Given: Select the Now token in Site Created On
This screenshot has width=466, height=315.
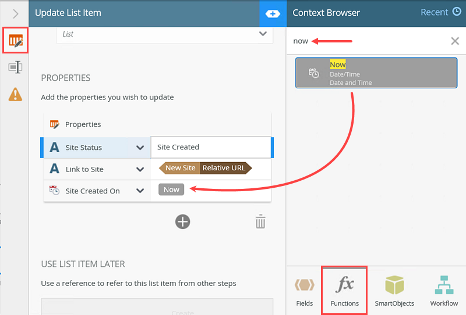Looking at the screenshot, I should pos(171,189).
